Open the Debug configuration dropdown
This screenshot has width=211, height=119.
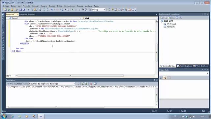[x=105, y=10]
